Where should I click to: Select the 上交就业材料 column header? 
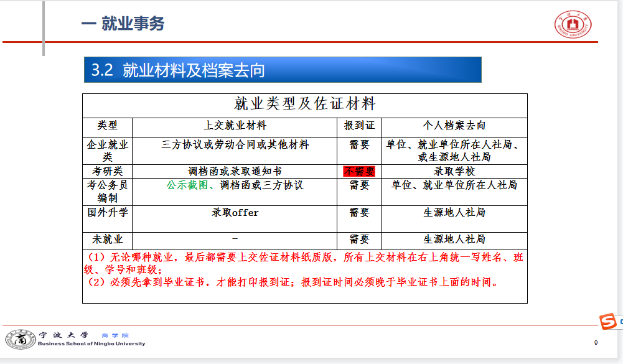tap(235, 126)
